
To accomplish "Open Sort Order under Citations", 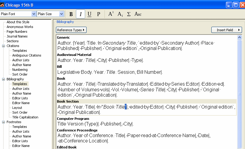I will tap(20, 74).
